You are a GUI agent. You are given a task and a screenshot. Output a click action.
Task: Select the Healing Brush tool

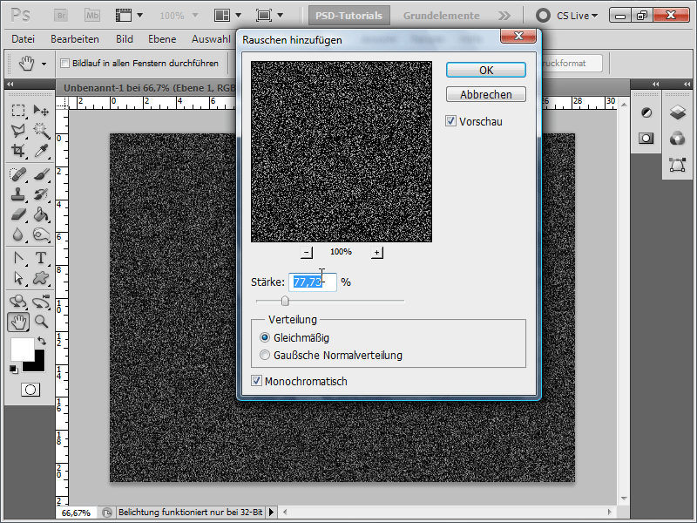click(17, 173)
